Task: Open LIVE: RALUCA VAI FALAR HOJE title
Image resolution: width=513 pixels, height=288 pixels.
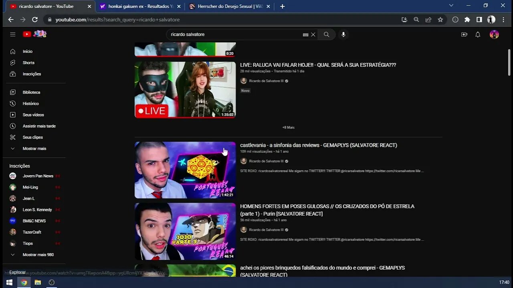Action: (318, 65)
